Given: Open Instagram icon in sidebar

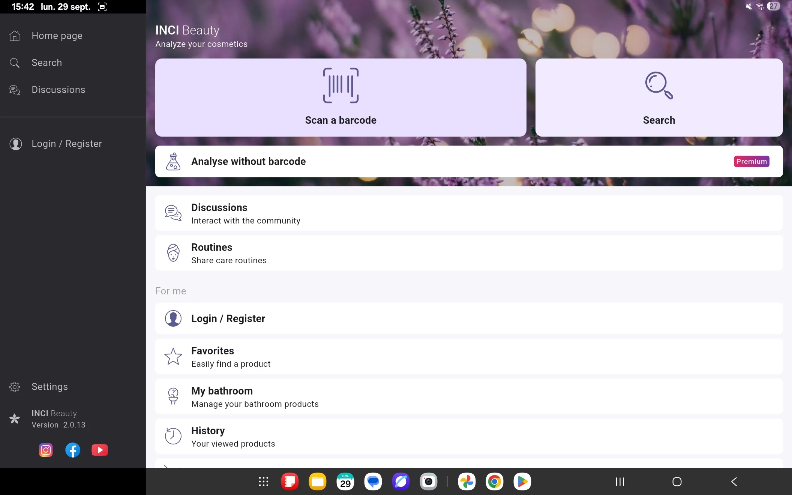Looking at the screenshot, I should pyautogui.click(x=46, y=450).
